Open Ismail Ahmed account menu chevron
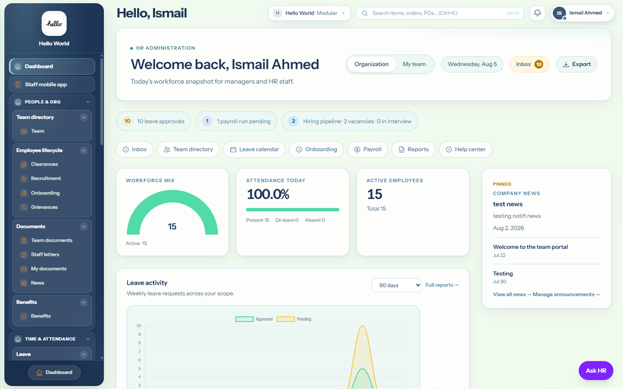 pyautogui.click(x=608, y=13)
